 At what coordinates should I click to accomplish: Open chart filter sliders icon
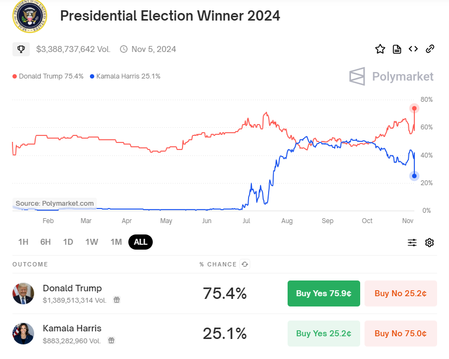coord(412,243)
